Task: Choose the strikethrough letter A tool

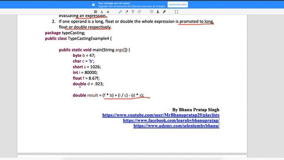Action: click(x=108, y=12)
